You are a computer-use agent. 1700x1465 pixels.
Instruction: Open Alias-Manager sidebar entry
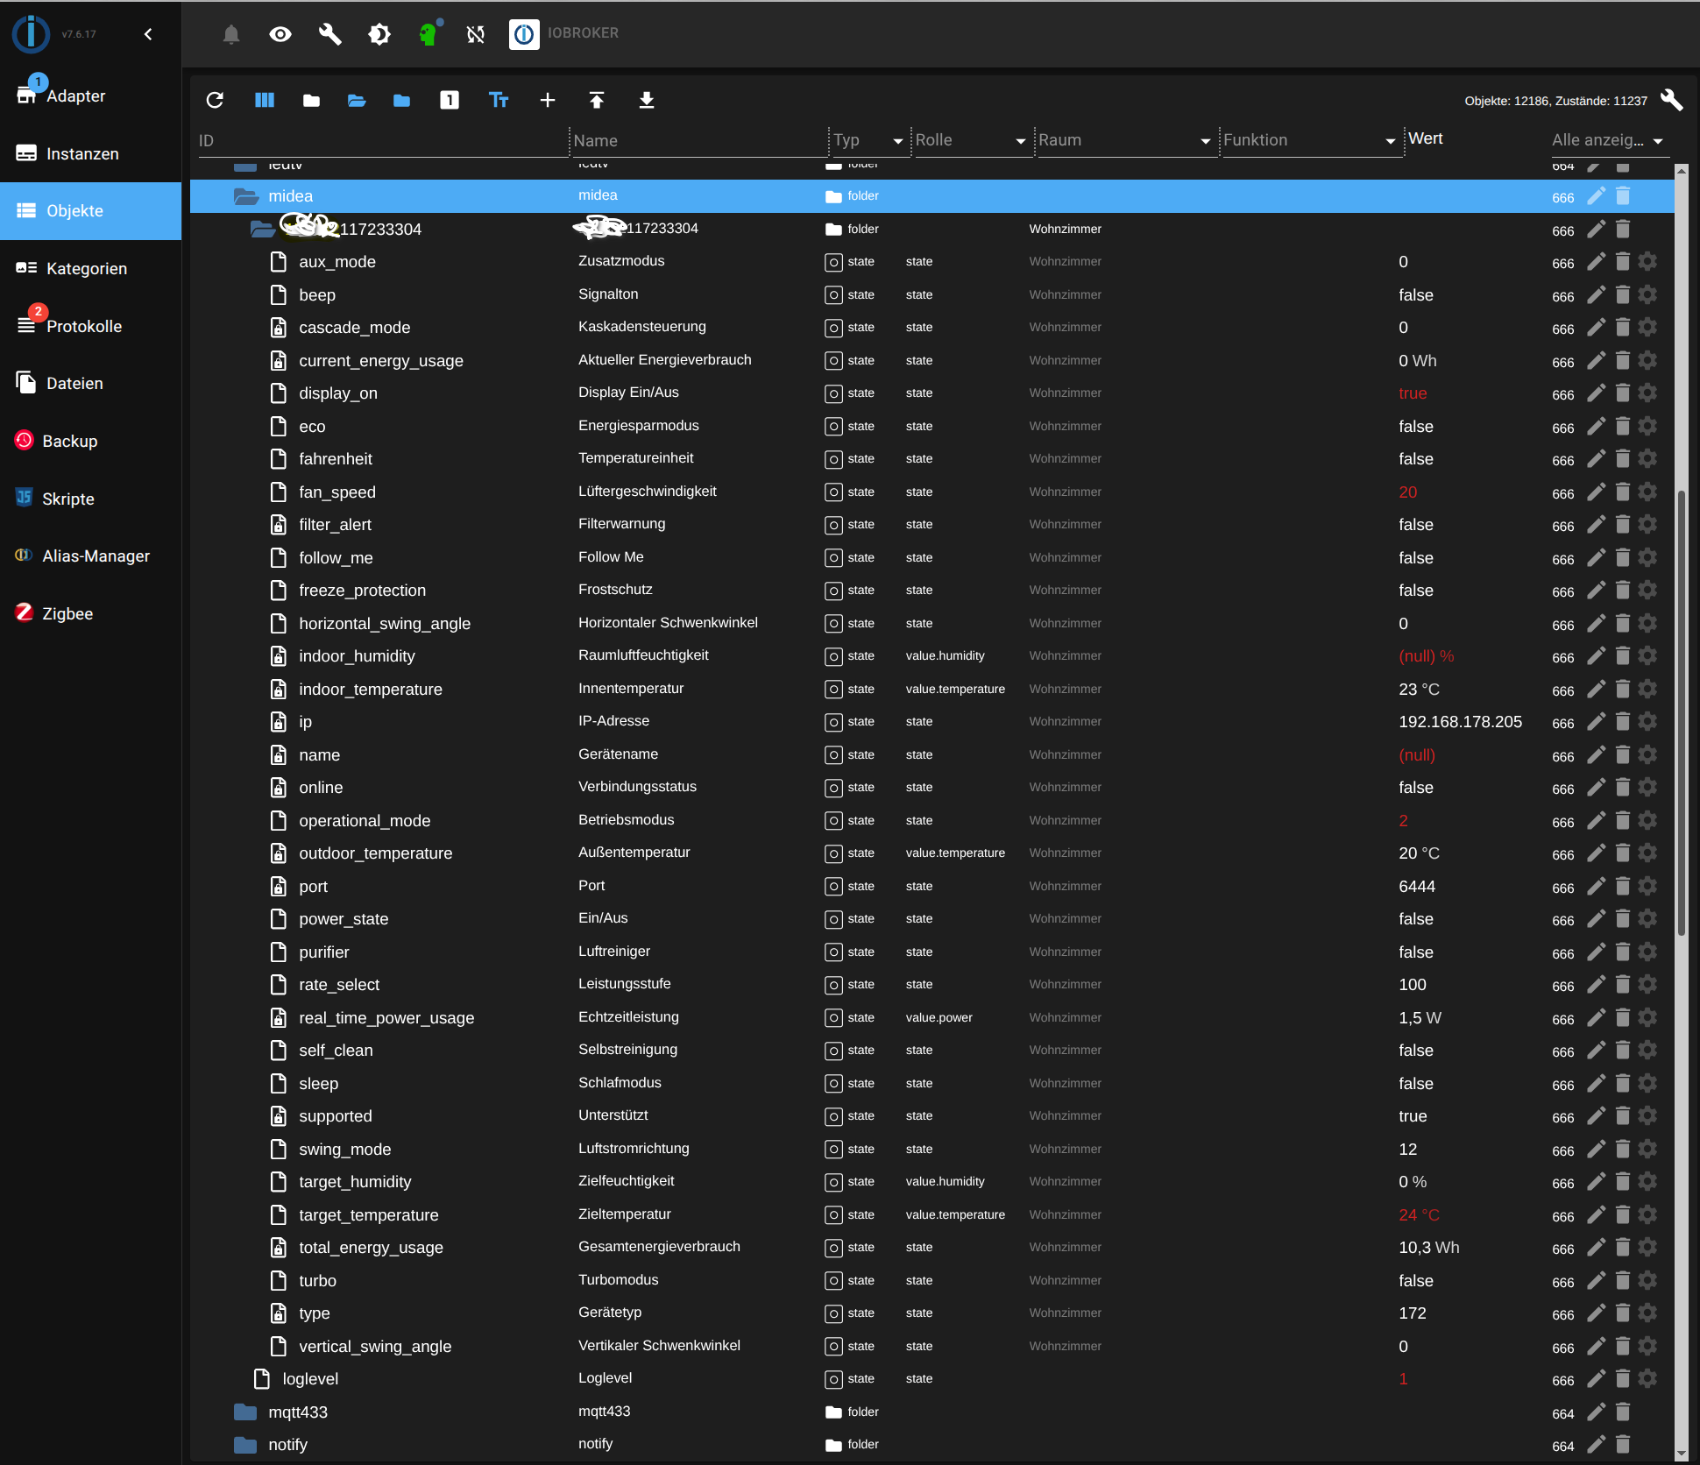click(x=90, y=556)
